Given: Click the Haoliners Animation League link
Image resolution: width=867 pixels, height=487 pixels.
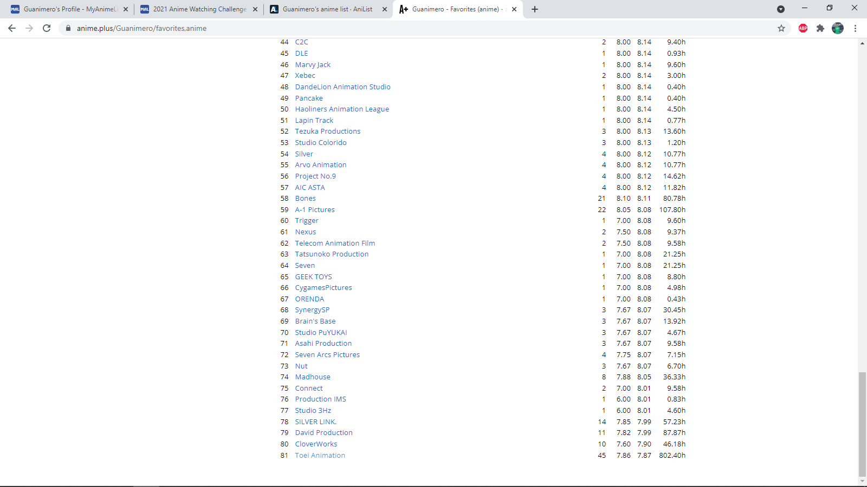Looking at the screenshot, I should pos(341,109).
